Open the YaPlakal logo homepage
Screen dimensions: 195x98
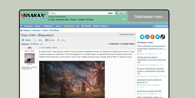tap(33, 16)
